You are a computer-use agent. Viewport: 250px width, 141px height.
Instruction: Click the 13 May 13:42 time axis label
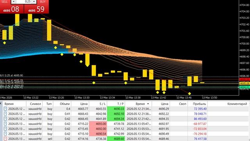click(159, 98)
